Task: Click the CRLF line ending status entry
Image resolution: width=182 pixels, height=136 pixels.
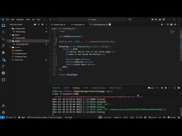Action: [132, 117]
